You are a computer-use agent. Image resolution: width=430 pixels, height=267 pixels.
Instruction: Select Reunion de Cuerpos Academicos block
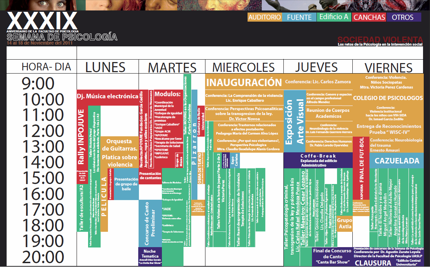(x=329, y=113)
